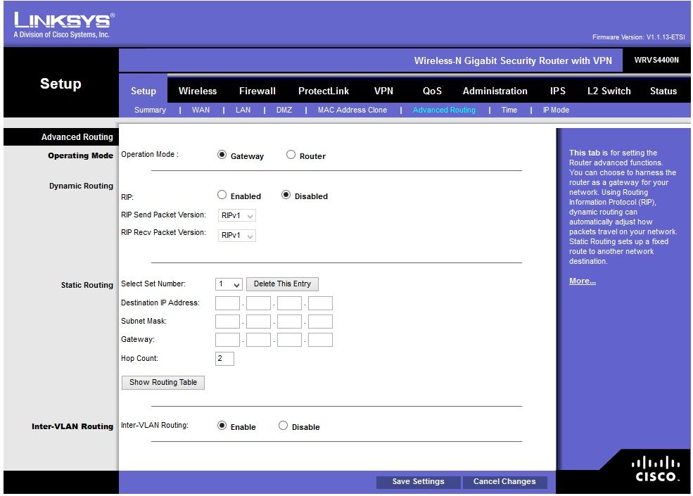Click Save Settings button
Screen dimensions: 693x496
click(x=418, y=482)
